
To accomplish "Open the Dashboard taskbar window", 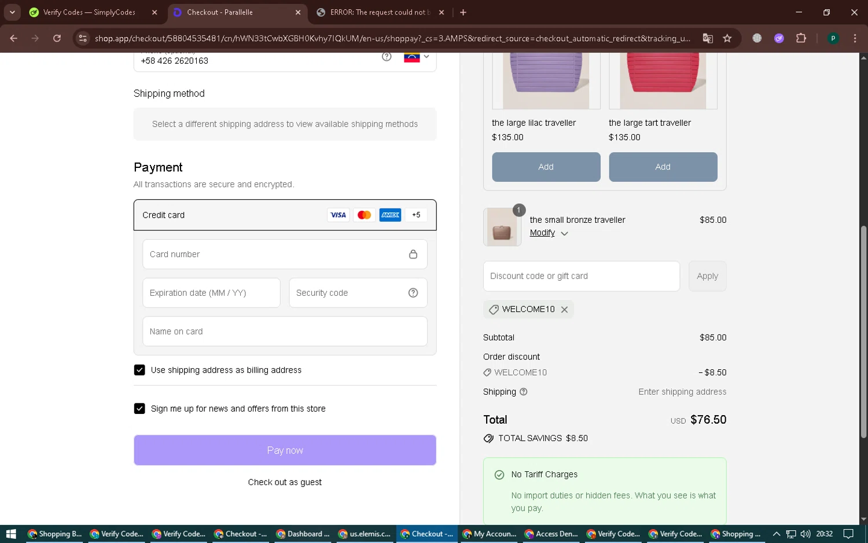I will (x=303, y=534).
